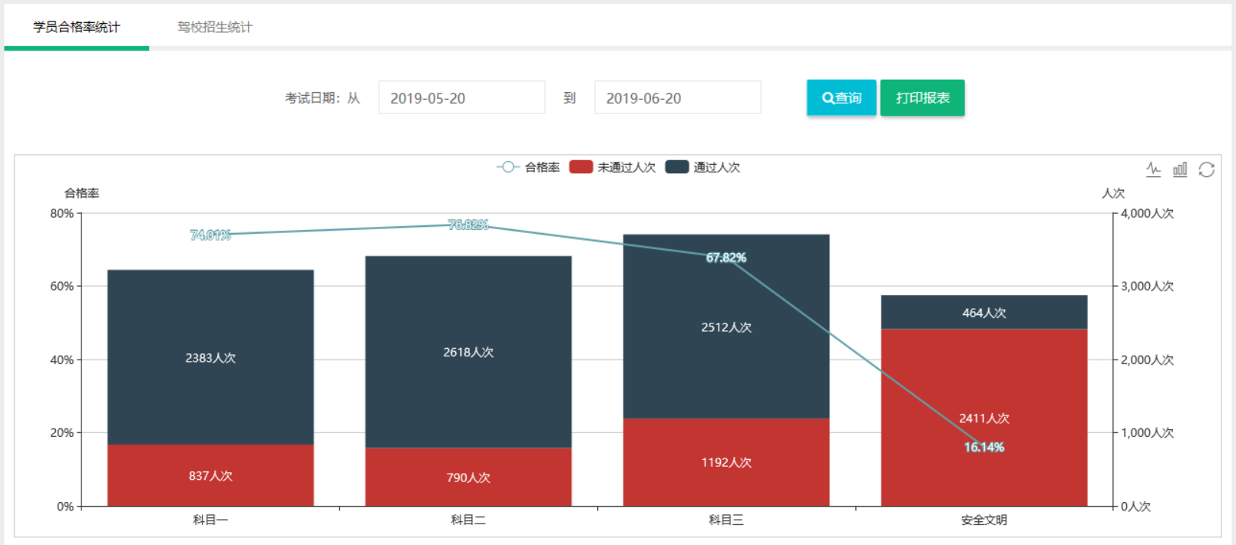Focus the end date field 2019-06-20
Viewport: 1236px width, 545px height.
(x=677, y=97)
